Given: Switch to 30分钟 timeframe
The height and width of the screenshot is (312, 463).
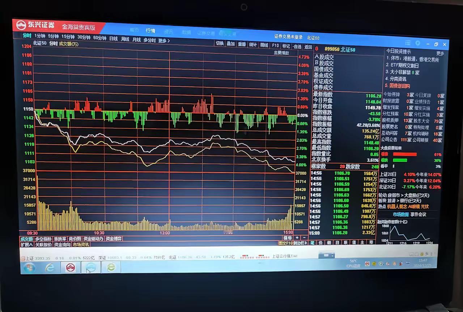Looking at the screenshot, I should pos(84,37).
